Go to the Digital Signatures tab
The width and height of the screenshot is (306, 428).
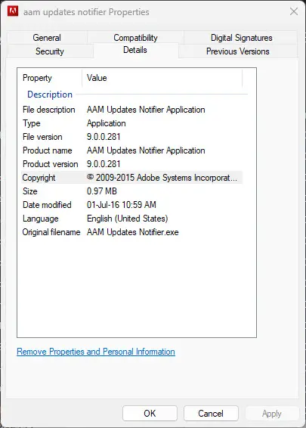point(241,38)
